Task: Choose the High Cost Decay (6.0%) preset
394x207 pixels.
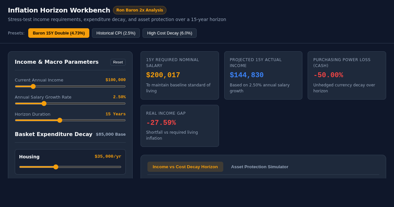Action: click(x=169, y=33)
